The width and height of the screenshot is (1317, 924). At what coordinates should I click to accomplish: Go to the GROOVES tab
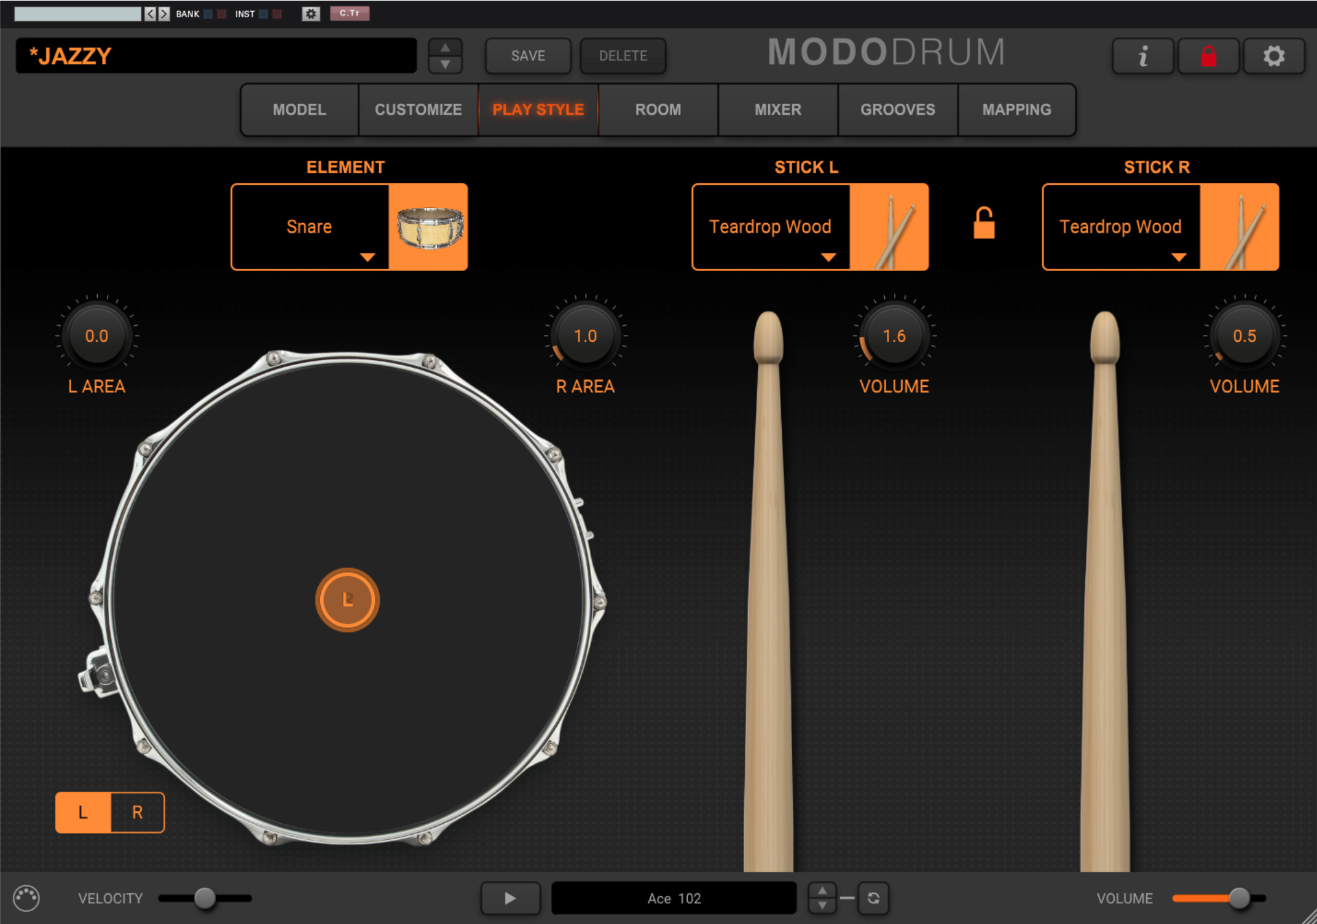(898, 109)
